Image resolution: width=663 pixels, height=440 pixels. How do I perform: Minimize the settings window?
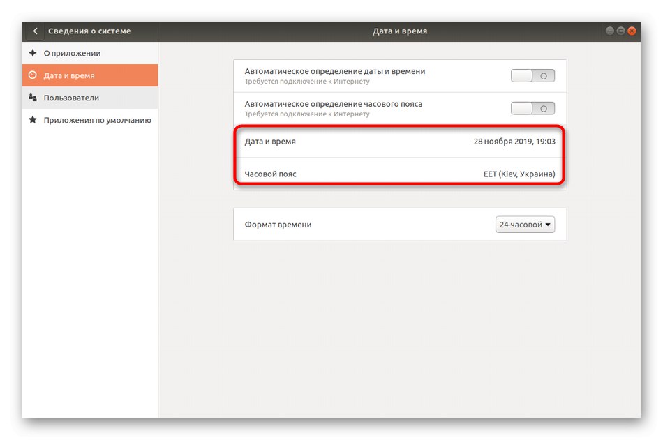[610, 31]
